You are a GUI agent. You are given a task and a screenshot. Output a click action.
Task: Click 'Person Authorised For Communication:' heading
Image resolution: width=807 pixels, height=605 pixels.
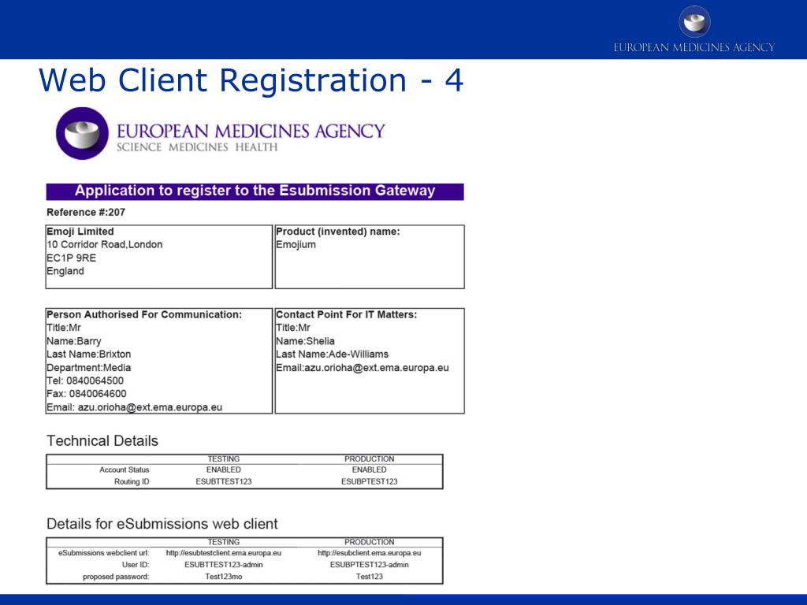tap(144, 314)
